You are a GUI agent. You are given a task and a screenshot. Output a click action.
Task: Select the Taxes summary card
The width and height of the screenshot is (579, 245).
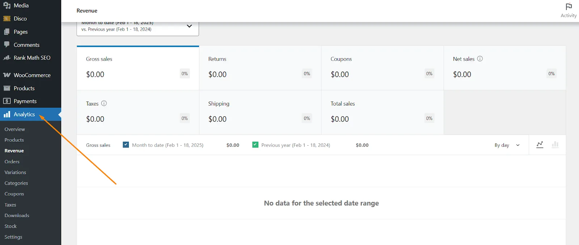[138, 112]
